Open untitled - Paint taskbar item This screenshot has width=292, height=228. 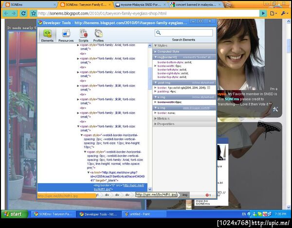144,214
